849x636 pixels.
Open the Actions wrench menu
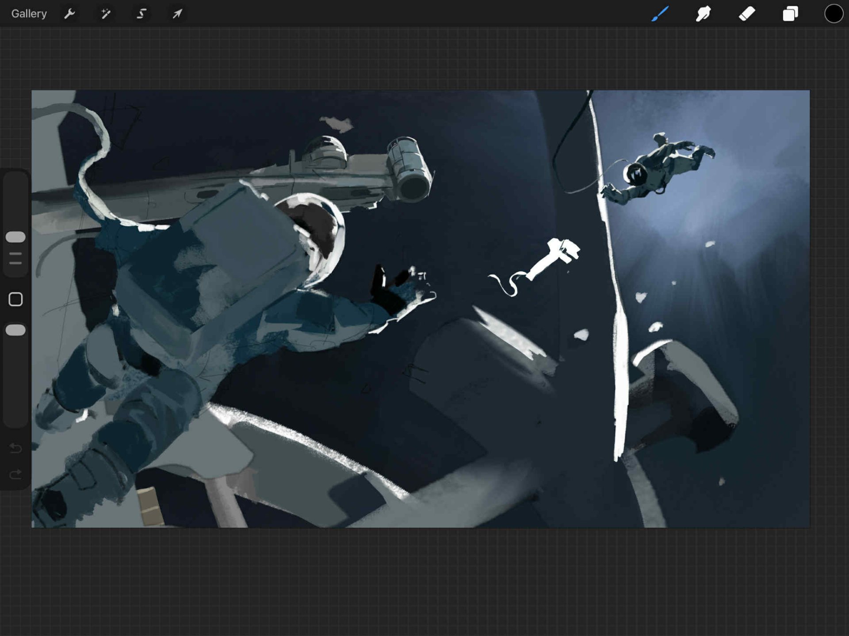coord(69,14)
